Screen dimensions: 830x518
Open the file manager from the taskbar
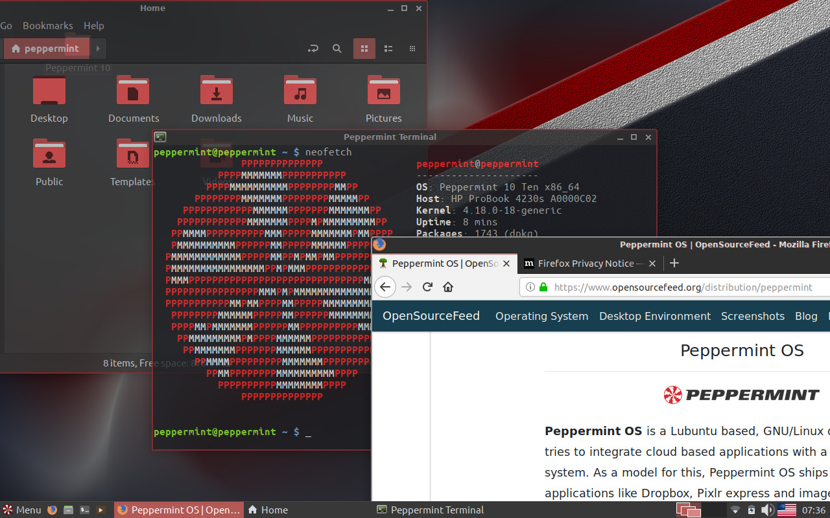(68, 510)
